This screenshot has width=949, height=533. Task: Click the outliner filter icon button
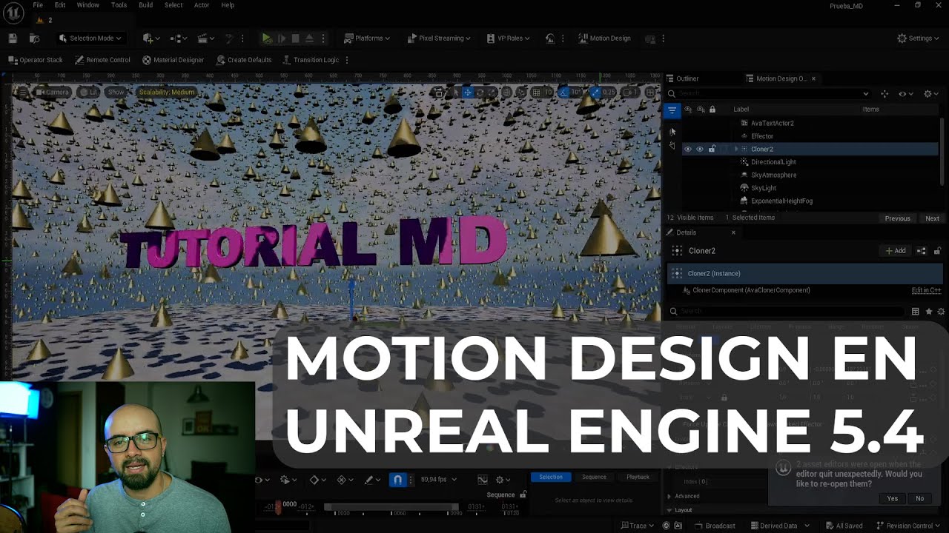[x=672, y=111]
